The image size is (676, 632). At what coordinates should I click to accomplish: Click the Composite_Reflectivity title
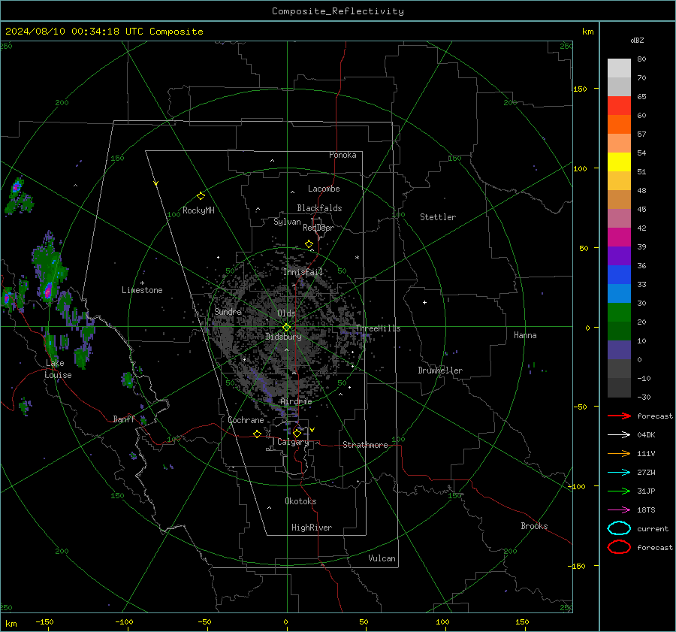338,11
